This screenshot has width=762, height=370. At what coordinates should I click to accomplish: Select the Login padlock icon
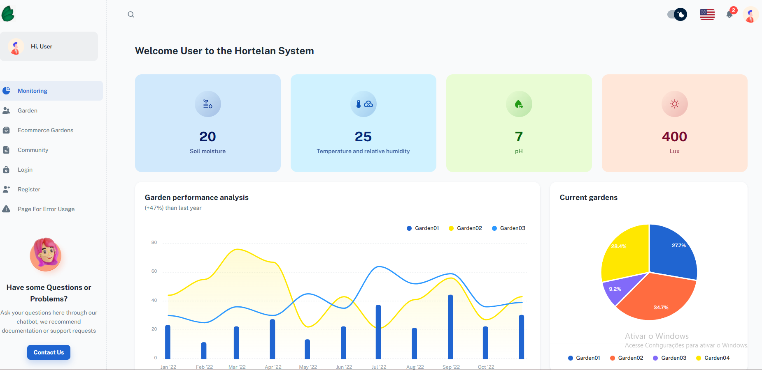7,169
